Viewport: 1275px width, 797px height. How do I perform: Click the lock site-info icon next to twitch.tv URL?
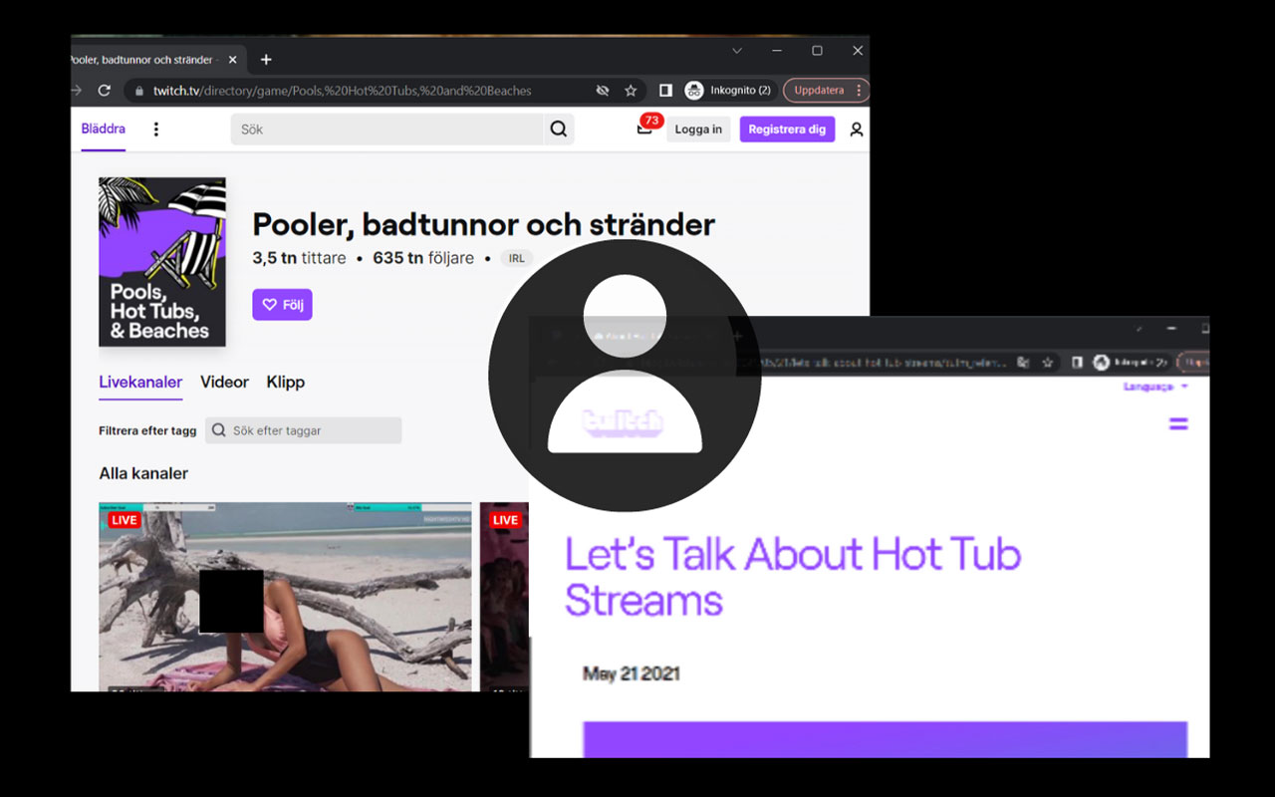click(x=138, y=91)
